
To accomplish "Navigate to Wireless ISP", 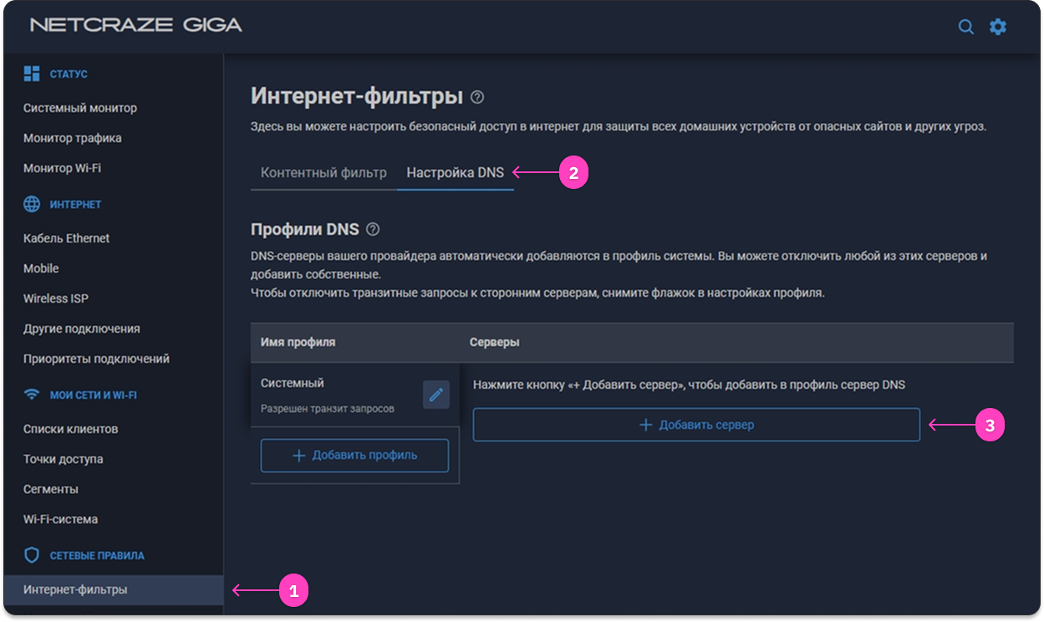I will tap(56, 298).
